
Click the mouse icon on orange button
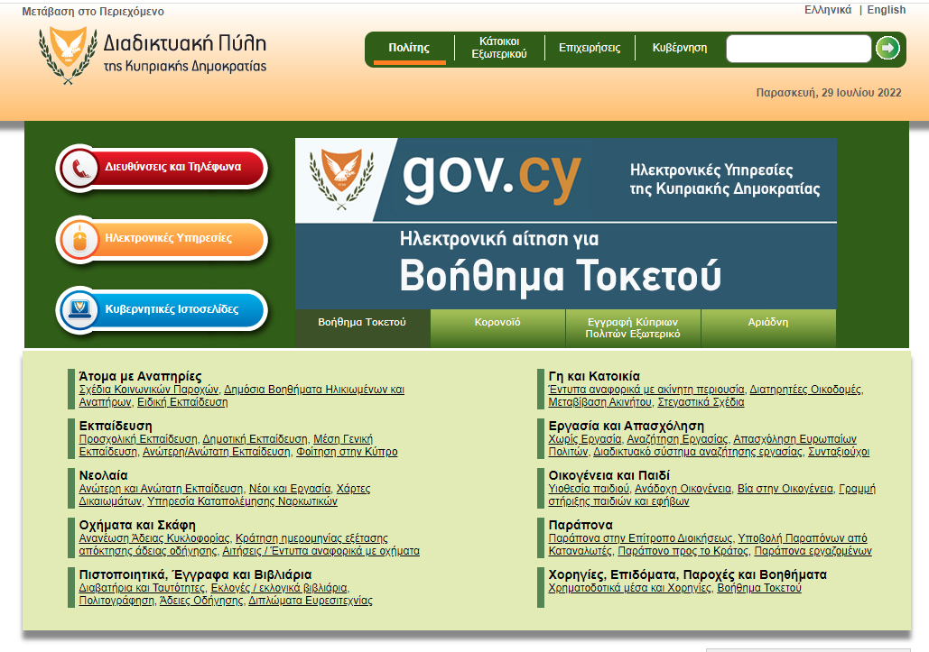(79, 239)
